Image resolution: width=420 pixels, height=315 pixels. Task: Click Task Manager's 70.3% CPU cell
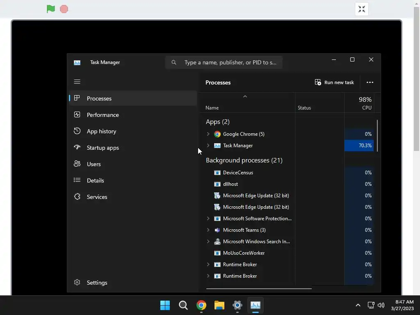(359, 146)
